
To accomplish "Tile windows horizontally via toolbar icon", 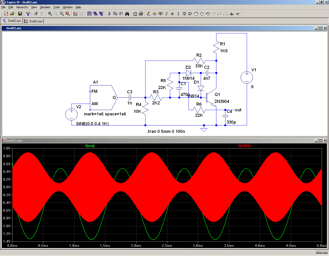I will 89,14.
